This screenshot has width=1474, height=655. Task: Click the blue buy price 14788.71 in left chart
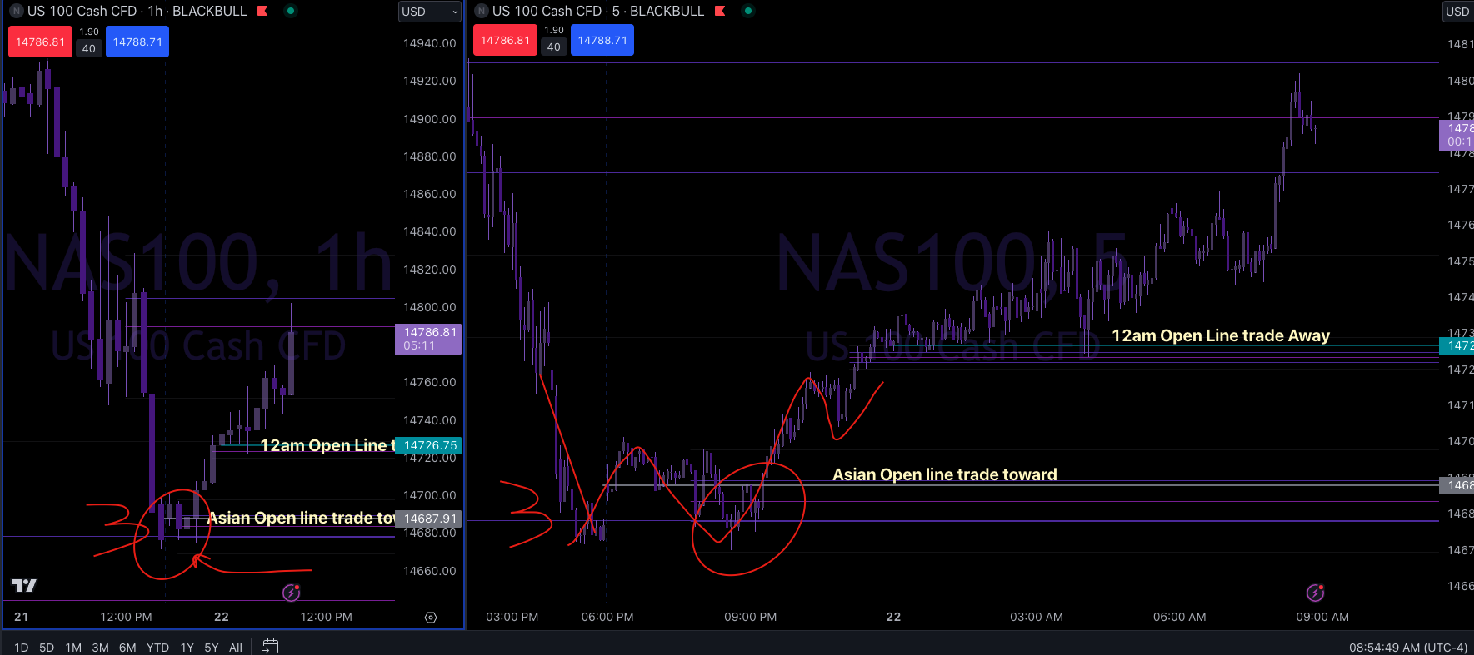click(x=137, y=42)
